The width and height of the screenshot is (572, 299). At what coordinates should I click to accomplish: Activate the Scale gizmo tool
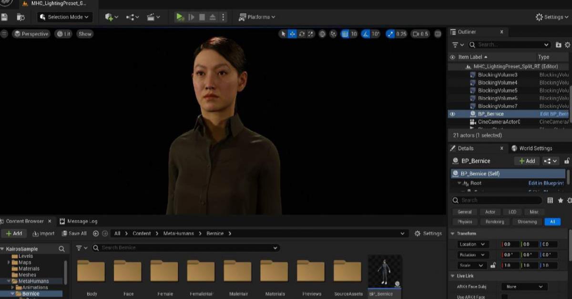tap(311, 34)
